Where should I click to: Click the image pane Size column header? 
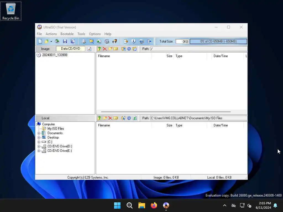coord(163,56)
